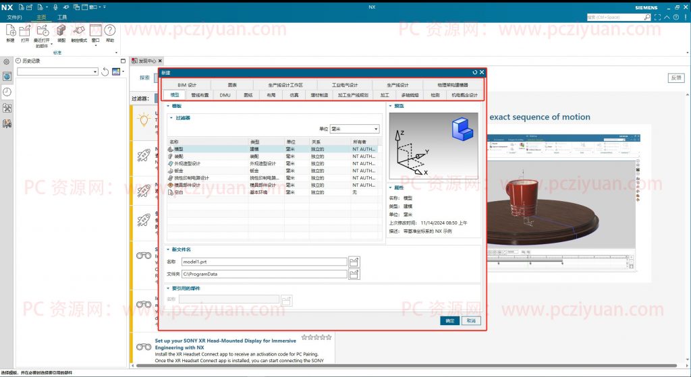Click the refresh arrow icon in history panel

105,71
